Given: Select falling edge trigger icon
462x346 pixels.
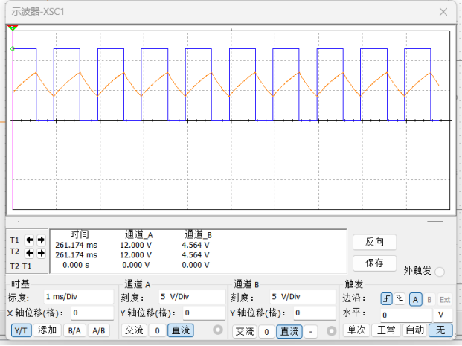Looking at the screenshot, I should pyautogui.click(x=401, y=299).
